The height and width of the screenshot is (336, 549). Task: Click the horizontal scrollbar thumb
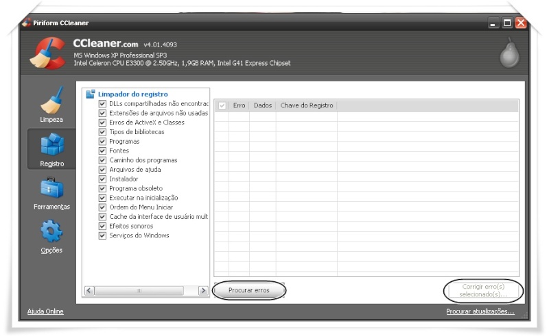pos(139,291)
